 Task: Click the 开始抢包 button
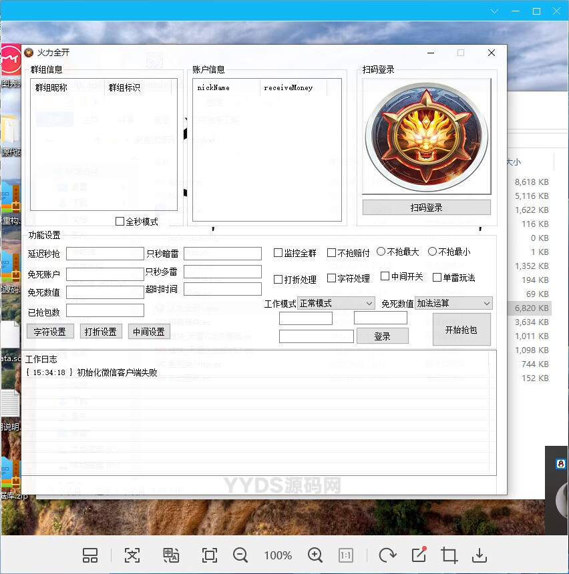(x=461, y=330)
